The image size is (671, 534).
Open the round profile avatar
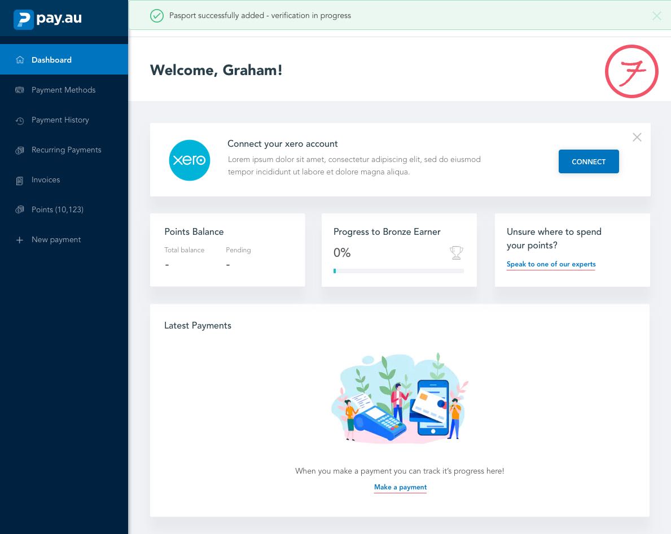(x=631, y=71)
